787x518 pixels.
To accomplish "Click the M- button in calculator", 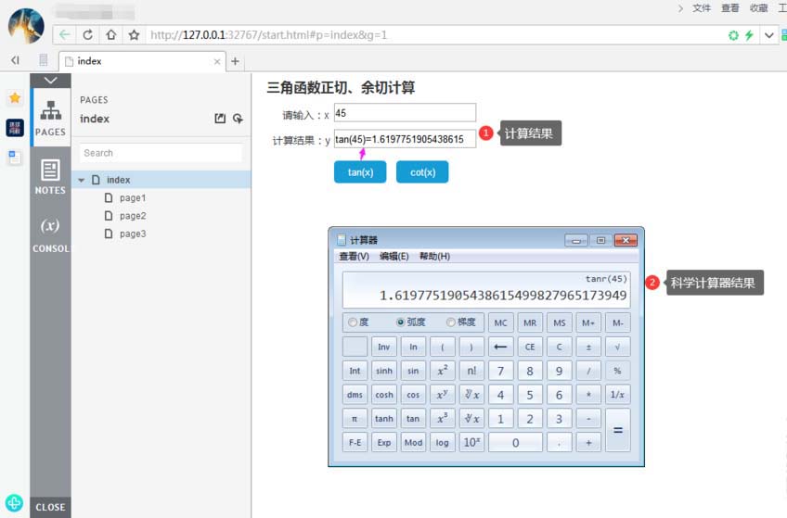I will (618, 322).
